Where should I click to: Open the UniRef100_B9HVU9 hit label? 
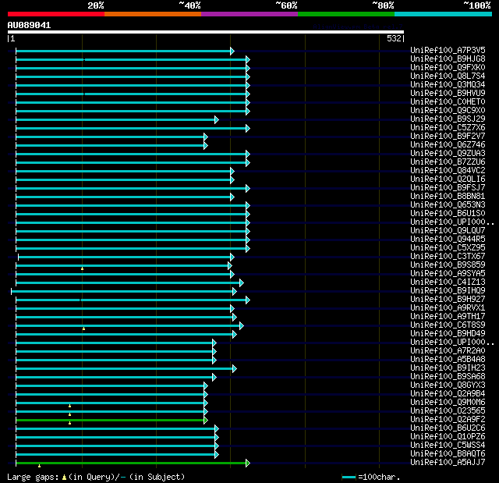click(x=448, y=94)
